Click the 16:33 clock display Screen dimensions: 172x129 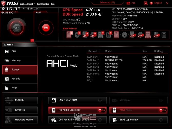click(14, 9)
